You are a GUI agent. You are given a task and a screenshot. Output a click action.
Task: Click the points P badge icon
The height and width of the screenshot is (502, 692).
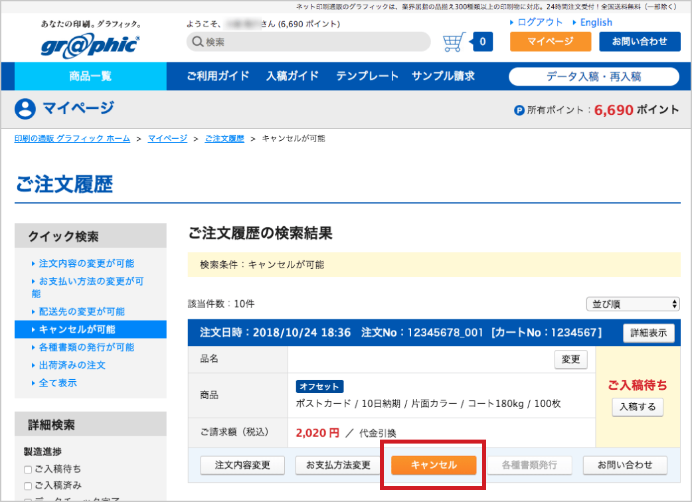(x=519, y=110)
